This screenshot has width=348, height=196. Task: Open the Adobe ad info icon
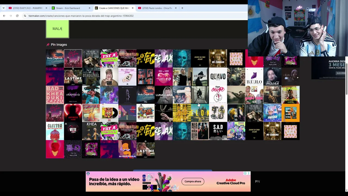(245, 173)
